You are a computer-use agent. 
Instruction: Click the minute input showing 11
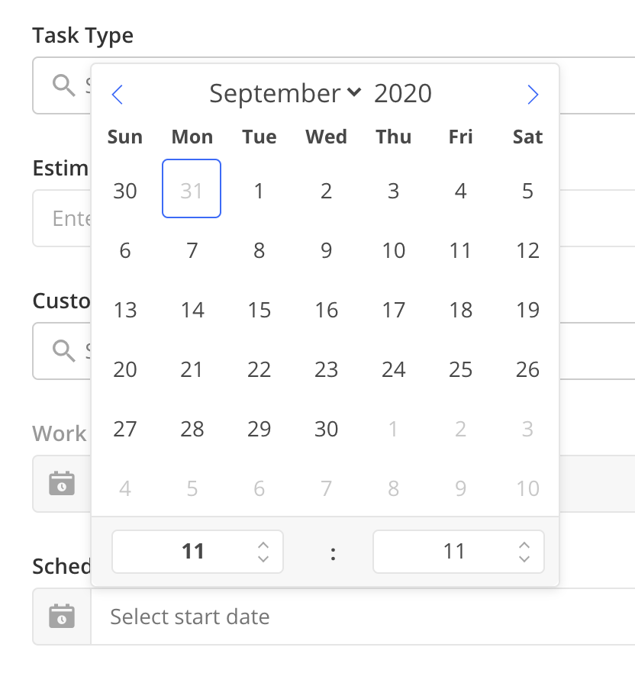coord(459,552)
